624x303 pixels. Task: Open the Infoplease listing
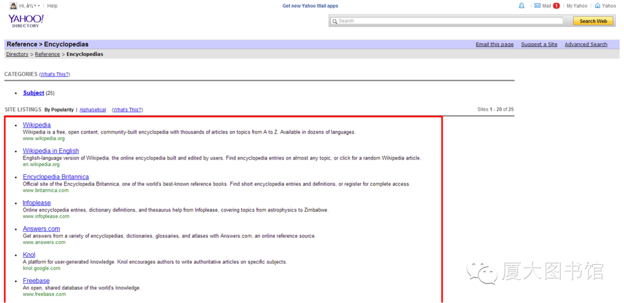37,203
